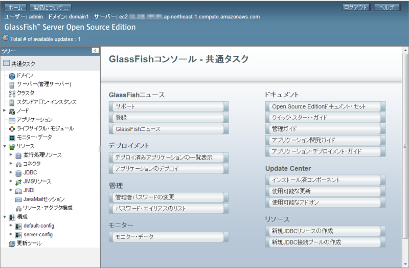Open the GlassFishニュース task button
409x268 pixels.
169,129
